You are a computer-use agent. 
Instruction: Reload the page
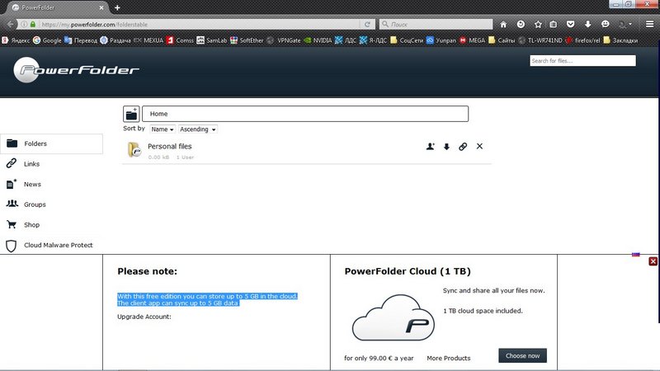tap(367, 25)
